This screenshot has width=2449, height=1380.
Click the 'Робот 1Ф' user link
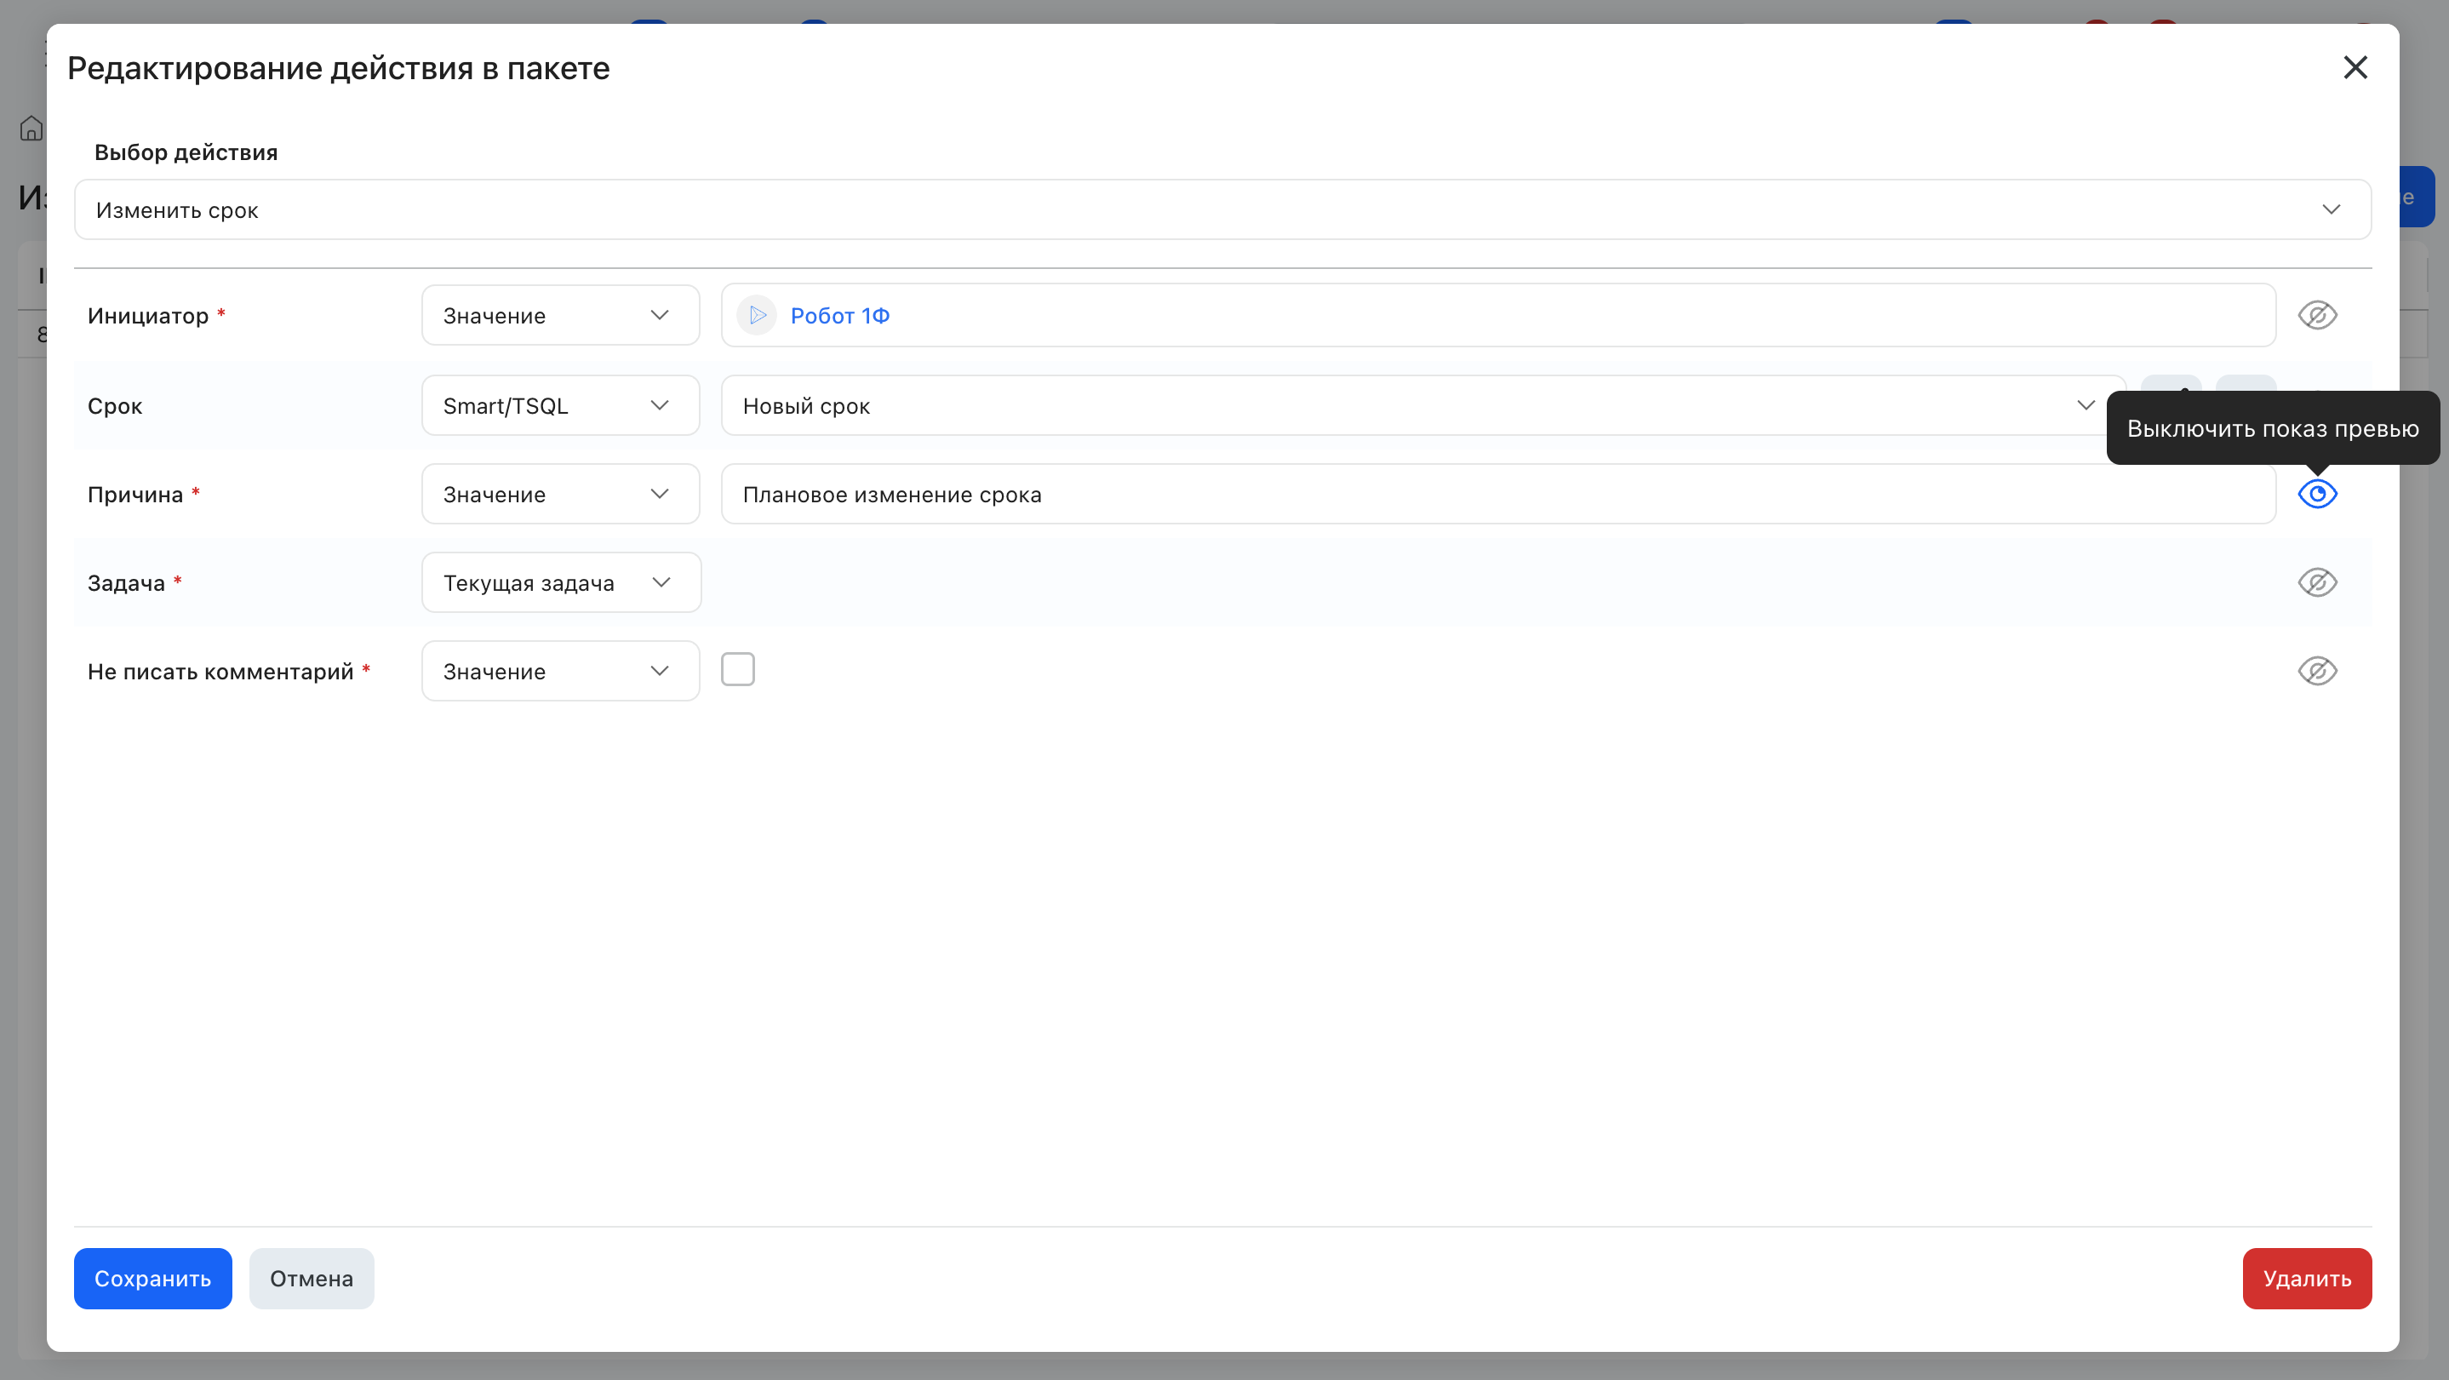point(839,316)
